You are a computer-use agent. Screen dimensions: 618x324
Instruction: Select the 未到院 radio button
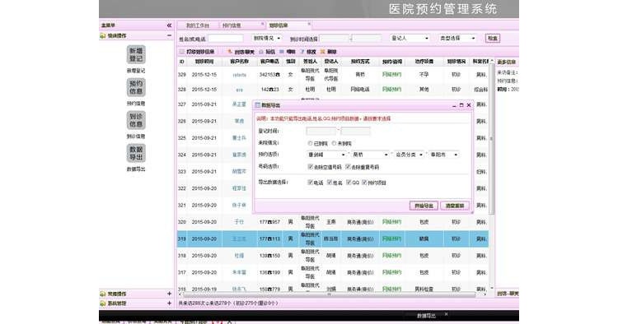(x=334, y=144)
